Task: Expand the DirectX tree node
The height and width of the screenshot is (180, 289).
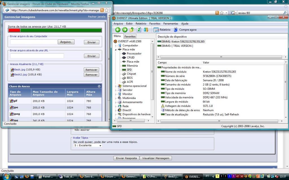Action: point(116,110)
